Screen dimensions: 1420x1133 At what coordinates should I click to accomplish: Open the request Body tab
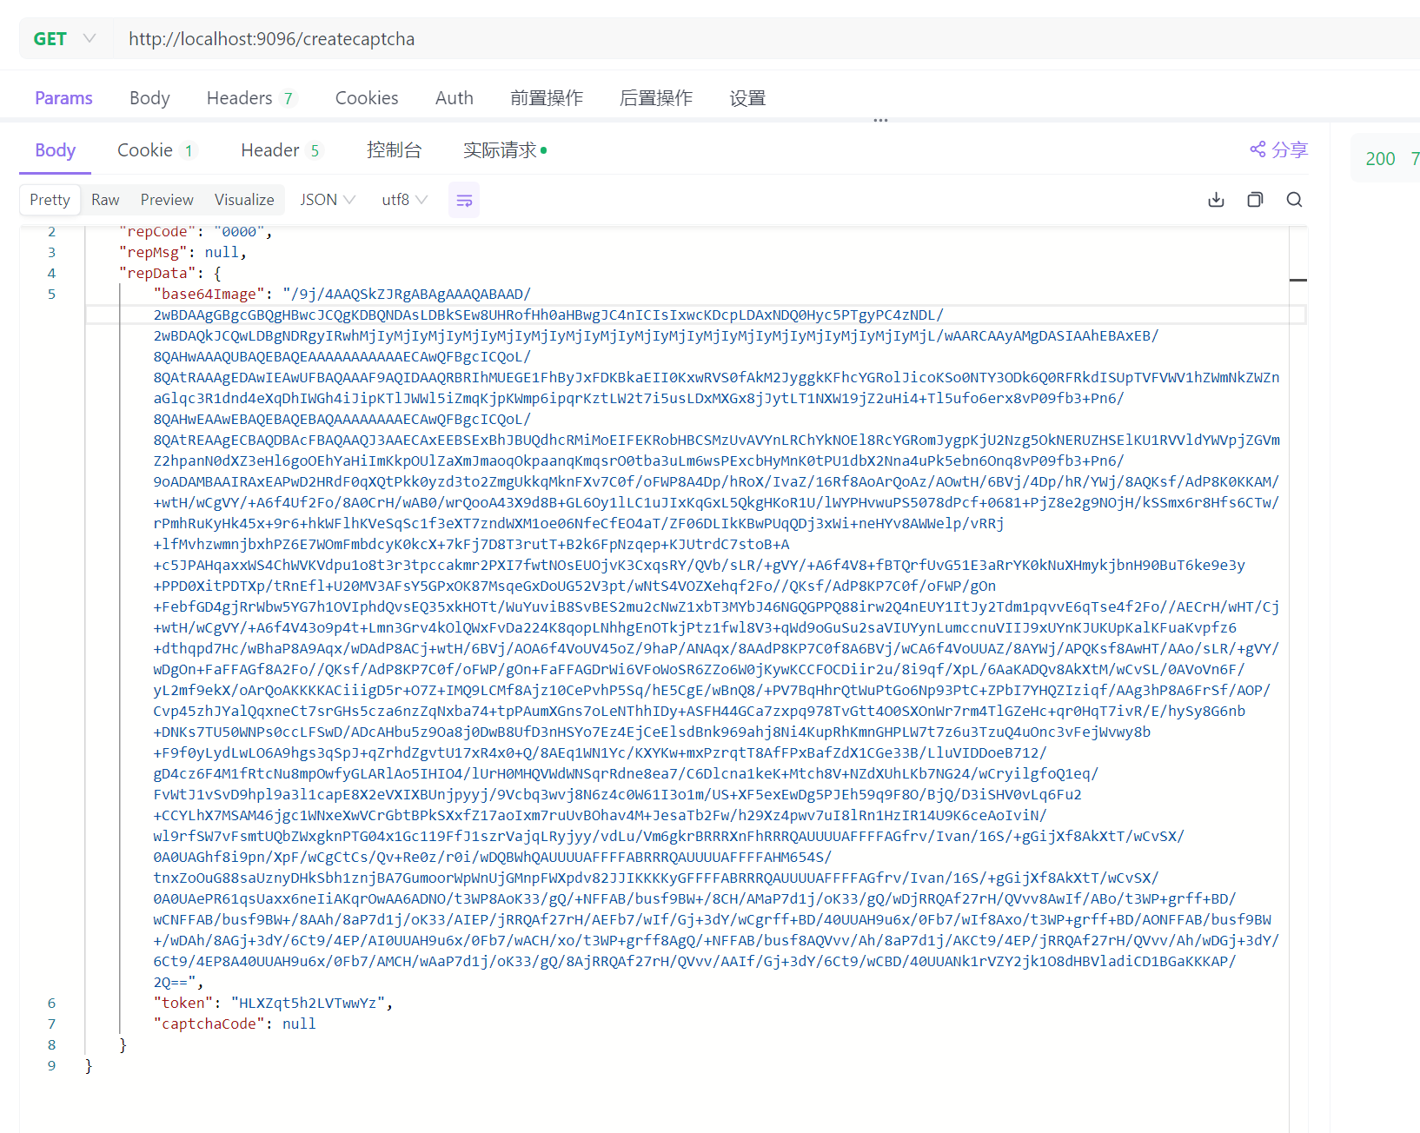pyautogui.click(x=149, y=98)
